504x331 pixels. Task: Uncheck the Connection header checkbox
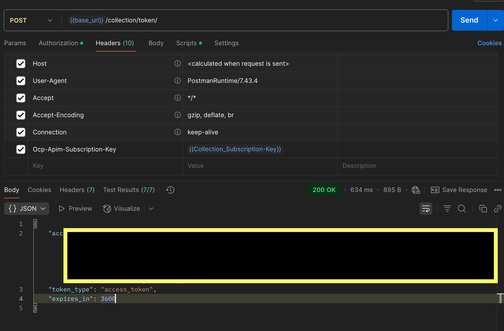21,132
